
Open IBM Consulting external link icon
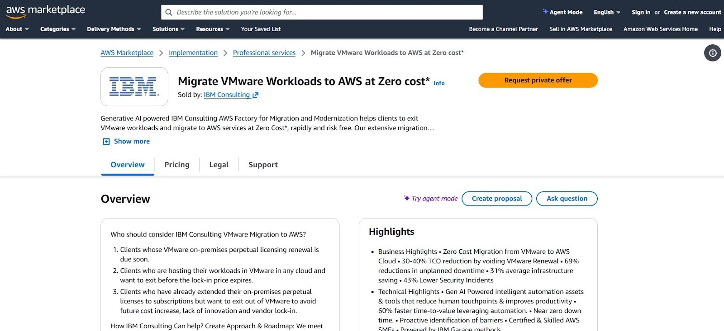tap(255, 95)
